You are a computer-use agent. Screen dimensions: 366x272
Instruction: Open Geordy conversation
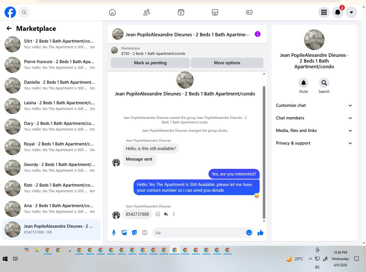51,168
